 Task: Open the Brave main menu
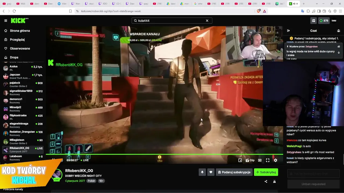tap(341, 11)
